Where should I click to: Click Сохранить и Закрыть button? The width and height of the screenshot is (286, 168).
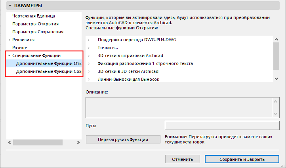[242, 159]
